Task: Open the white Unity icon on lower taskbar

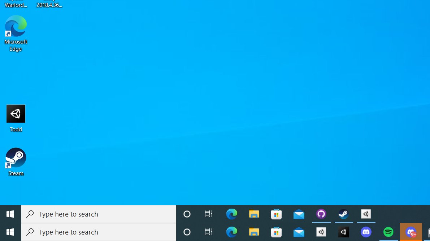Action: 321,232
